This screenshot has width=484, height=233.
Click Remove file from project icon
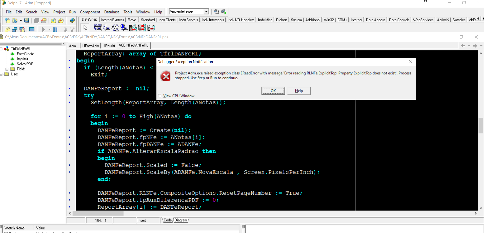tap(61, 21)
